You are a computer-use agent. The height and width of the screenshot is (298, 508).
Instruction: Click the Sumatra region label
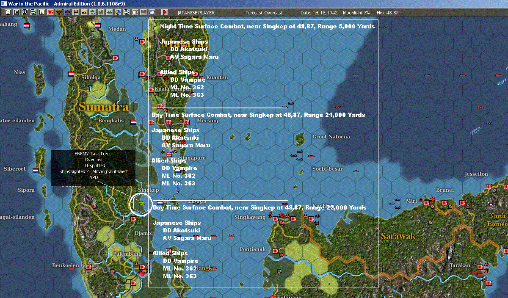tap(103, 107)
